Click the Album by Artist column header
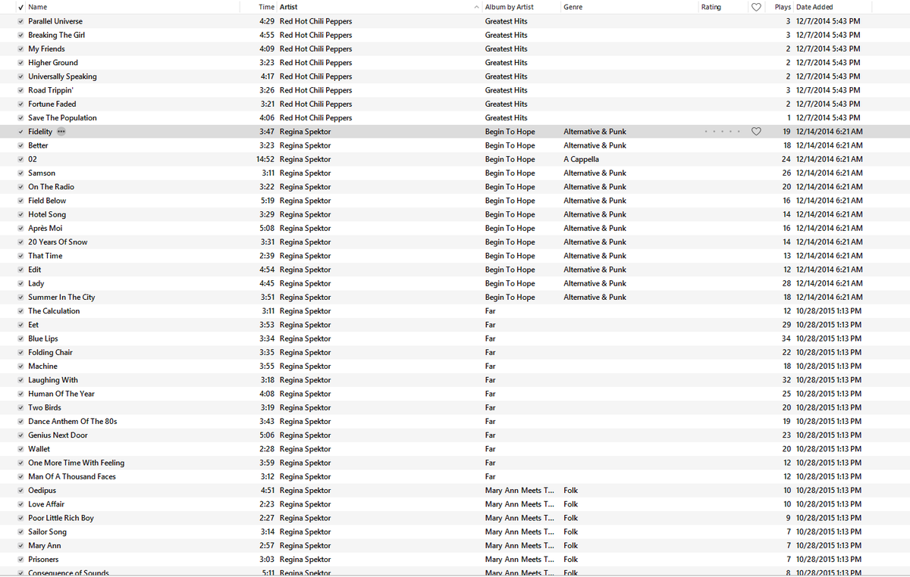The image size is (910, 577). click(x=509, y=7)
